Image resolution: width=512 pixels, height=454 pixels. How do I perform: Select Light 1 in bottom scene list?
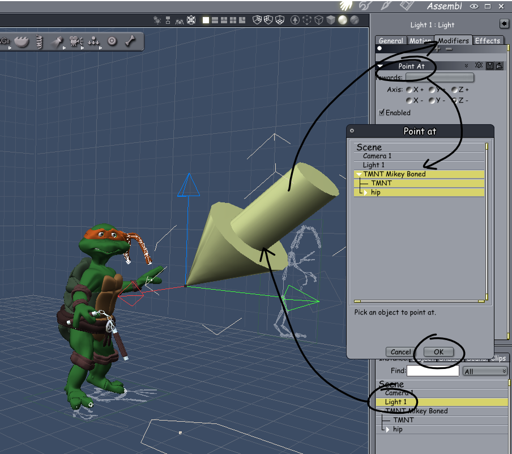[441, 402]
